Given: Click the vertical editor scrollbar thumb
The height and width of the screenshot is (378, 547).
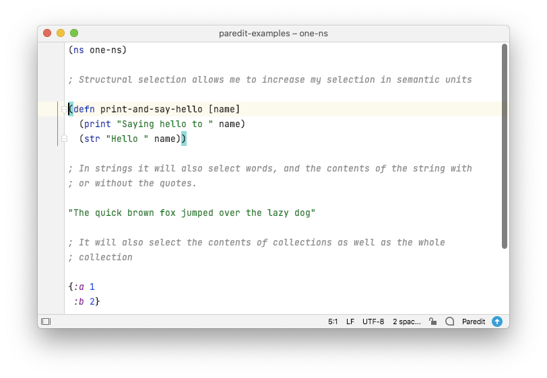Looking at the screenshot, I should [x=504, y=147].
